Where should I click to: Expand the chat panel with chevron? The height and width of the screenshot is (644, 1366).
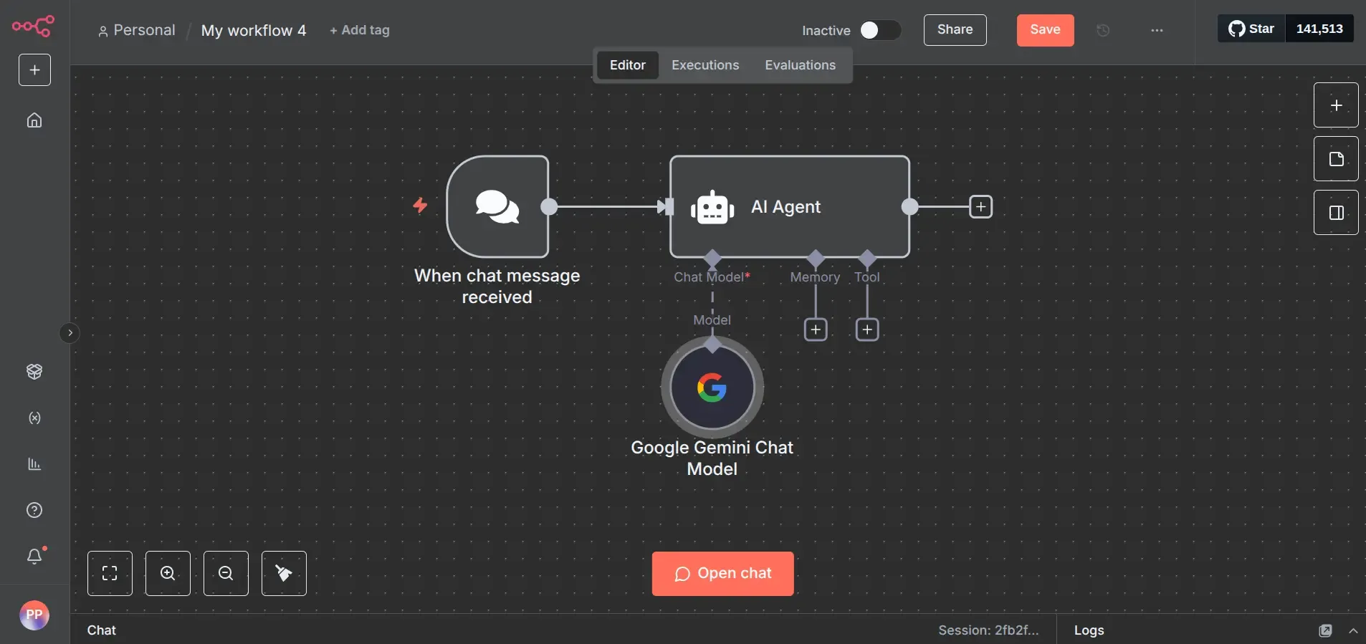(x=1353, y=630)
